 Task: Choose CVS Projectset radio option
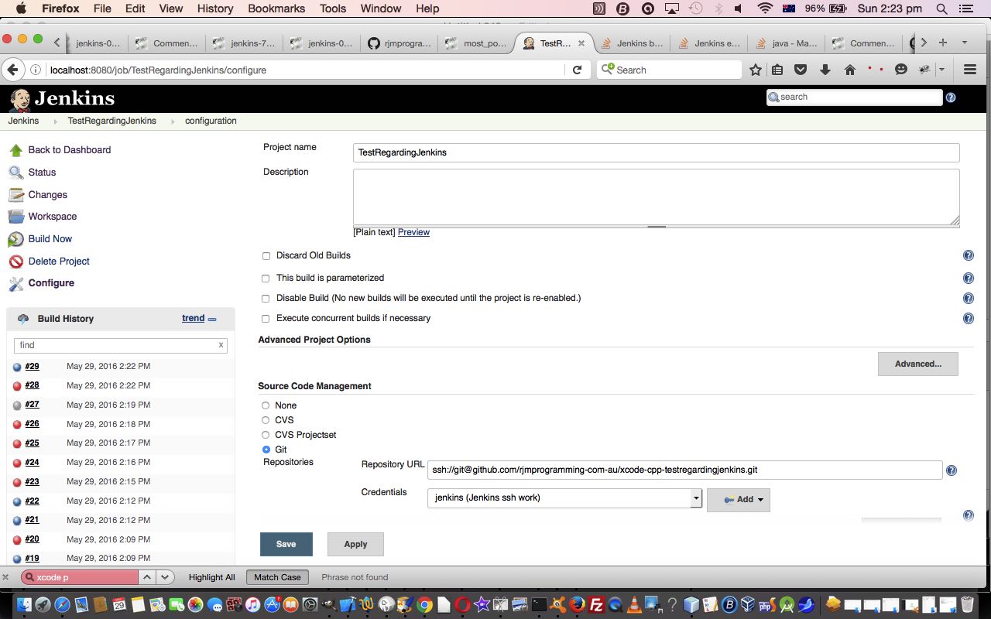266,435
